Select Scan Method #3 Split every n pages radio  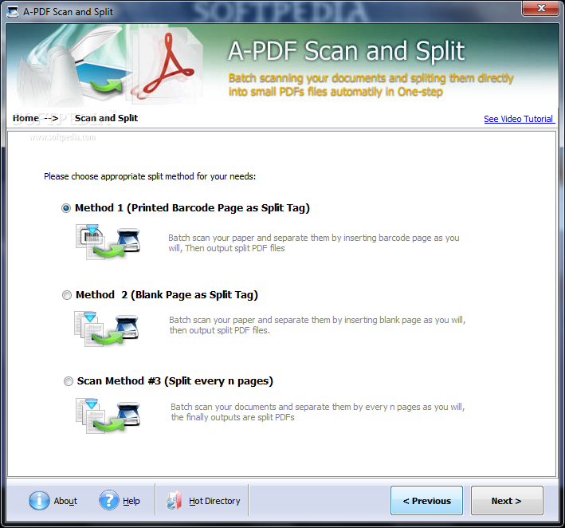pyautogui.click(x=68, y=381)
